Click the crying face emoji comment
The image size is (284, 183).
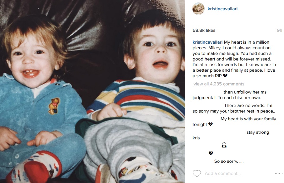click(x=224, y=145)
